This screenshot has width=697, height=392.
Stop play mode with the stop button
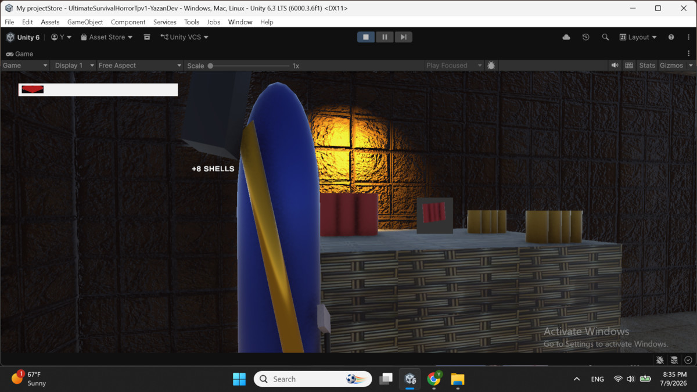pyautogui.click(x=366, y=37)
